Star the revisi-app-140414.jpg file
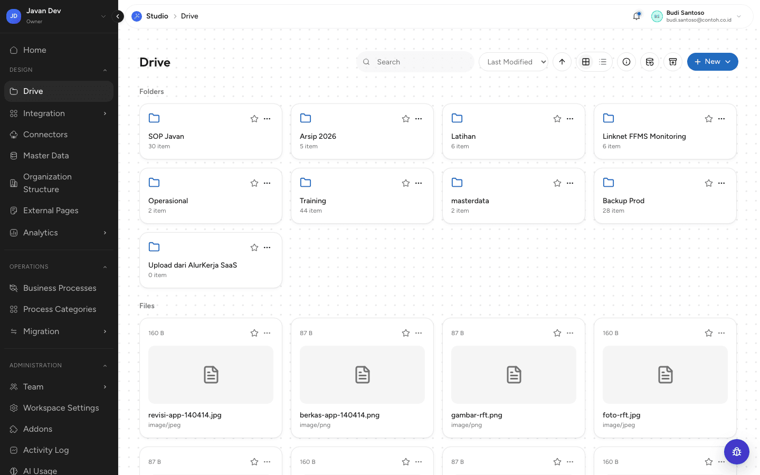Image resolution: width=760 pixels, height=475 pixels. click(254, 333)
